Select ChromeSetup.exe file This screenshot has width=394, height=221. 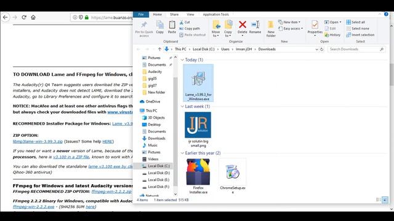(233, 176)
